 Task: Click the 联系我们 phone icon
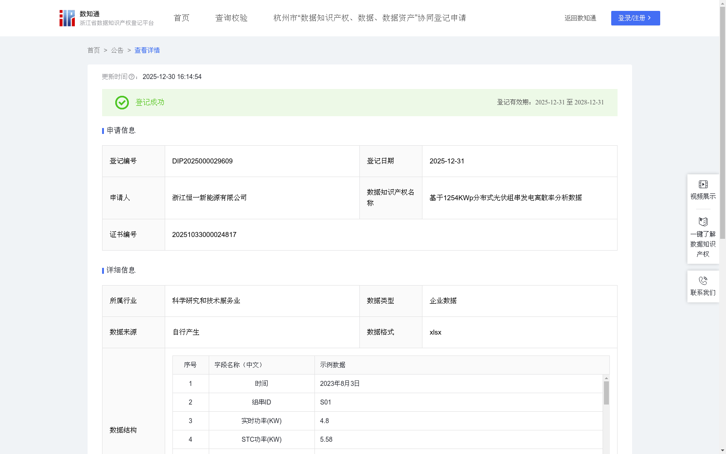pos(703,281)
